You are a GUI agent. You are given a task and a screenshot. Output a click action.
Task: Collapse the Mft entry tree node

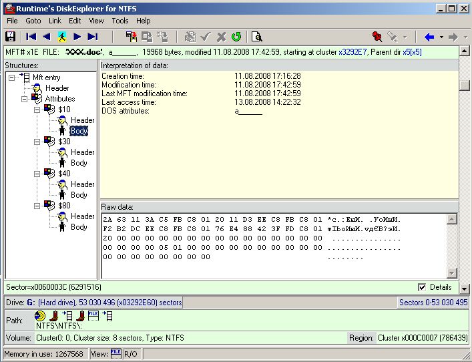coord(11,77)
